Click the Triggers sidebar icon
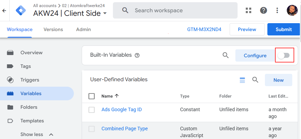Screen dimensions: 301x139 tap(10, 80)
